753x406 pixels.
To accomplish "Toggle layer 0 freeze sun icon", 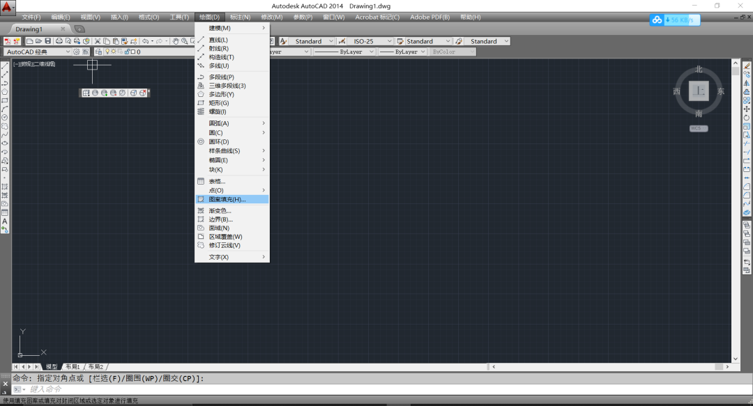I will (114, 52).
